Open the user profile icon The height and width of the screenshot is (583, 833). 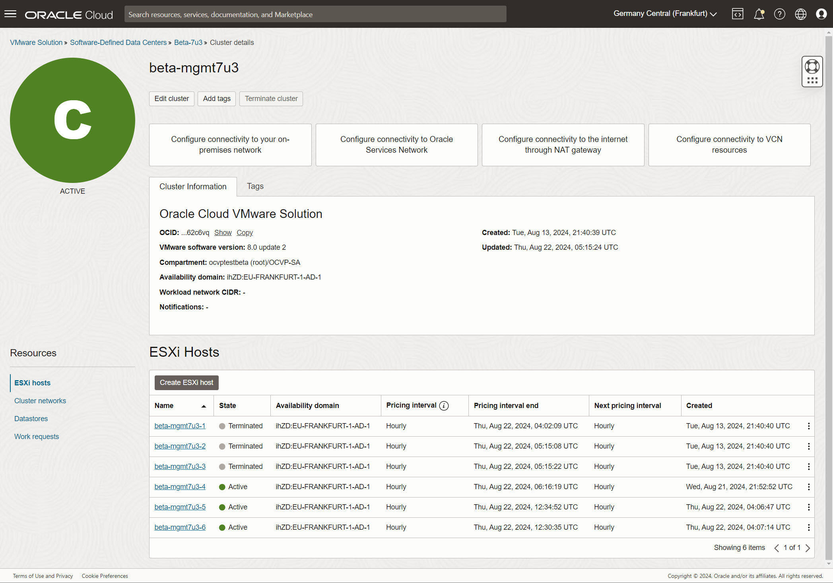pyautogui.click(x=821, y=14)
